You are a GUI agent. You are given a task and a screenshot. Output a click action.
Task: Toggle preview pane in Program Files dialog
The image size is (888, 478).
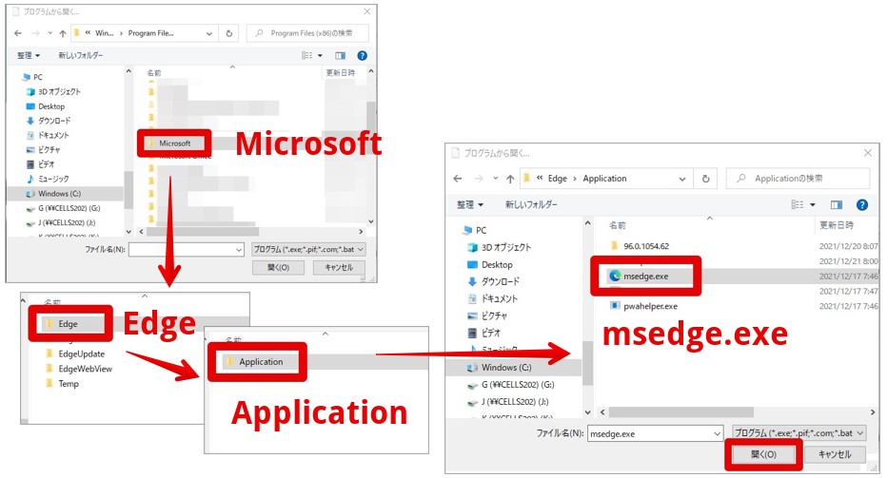coord(340,55)
